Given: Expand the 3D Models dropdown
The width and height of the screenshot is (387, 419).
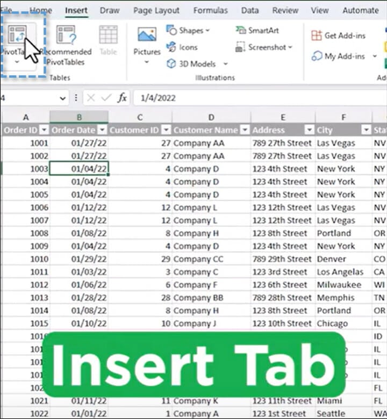Looking at the screenshot, I should (225, 64).
